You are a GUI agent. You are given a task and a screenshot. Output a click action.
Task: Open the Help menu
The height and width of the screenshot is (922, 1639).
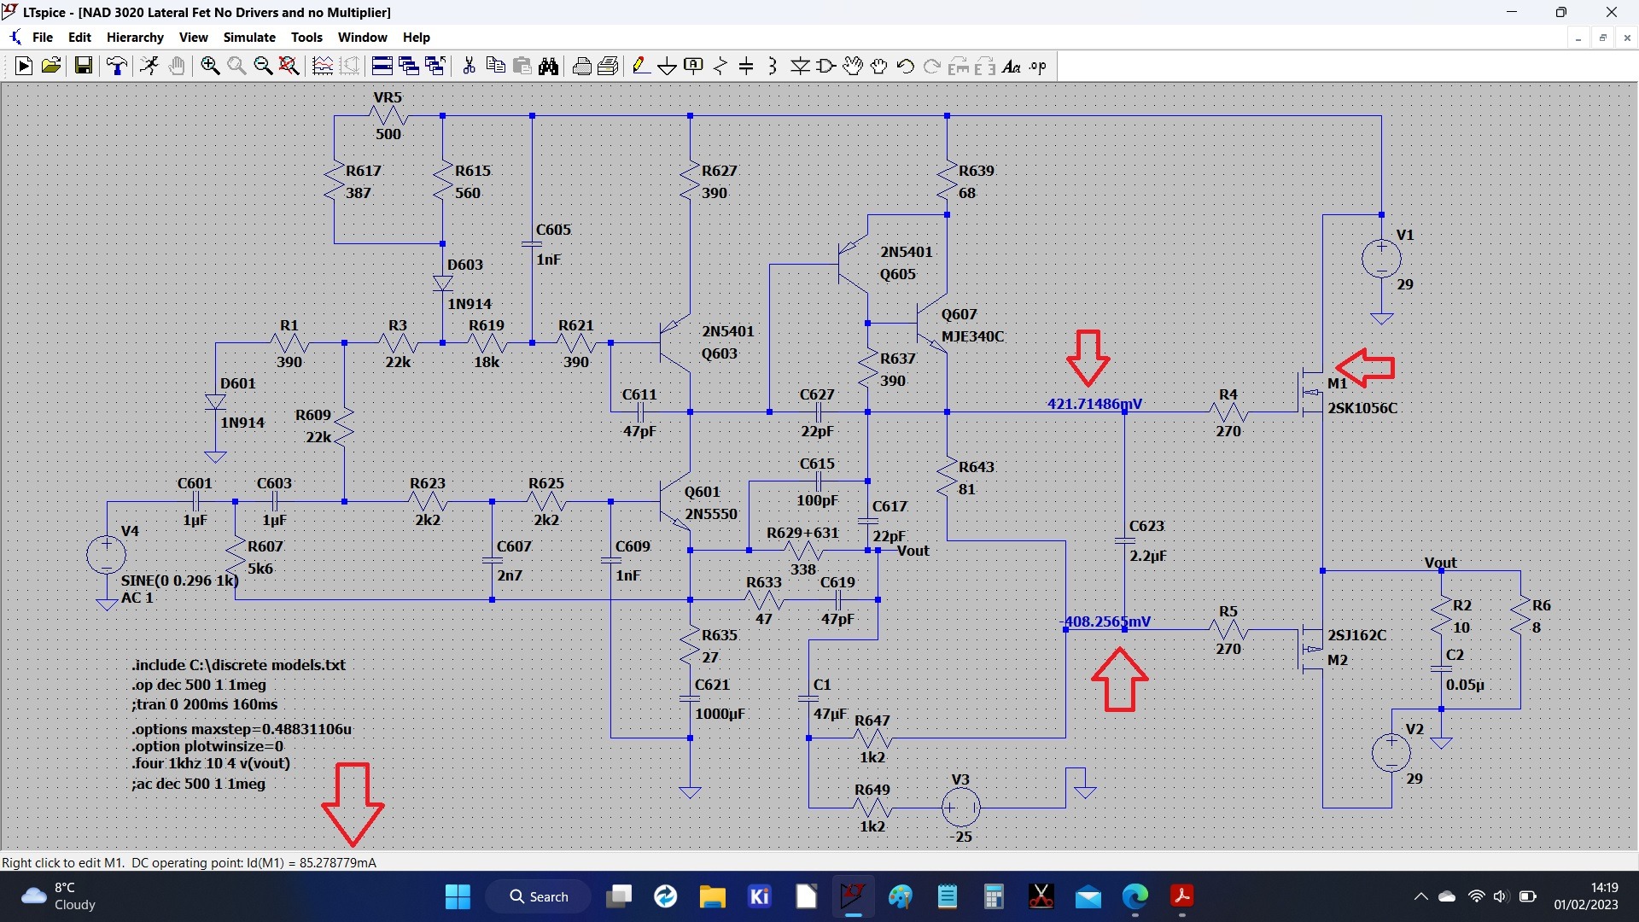[417, 38]
